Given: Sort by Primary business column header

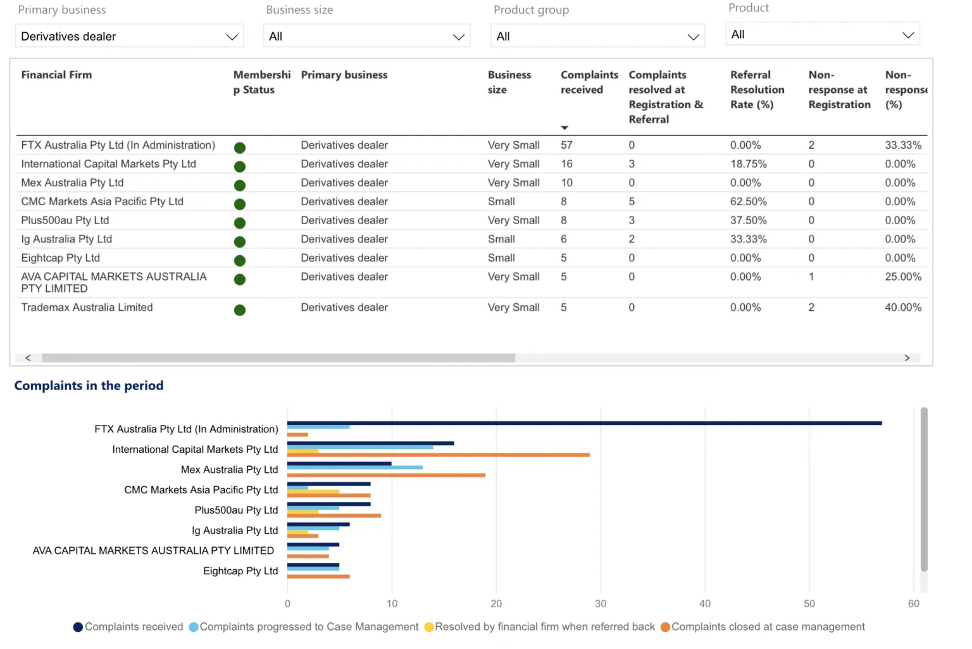Looking at the screenshot, I should coord(344,75).
